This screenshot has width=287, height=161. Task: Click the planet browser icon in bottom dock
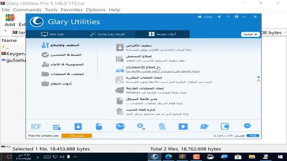pos(204,127)
